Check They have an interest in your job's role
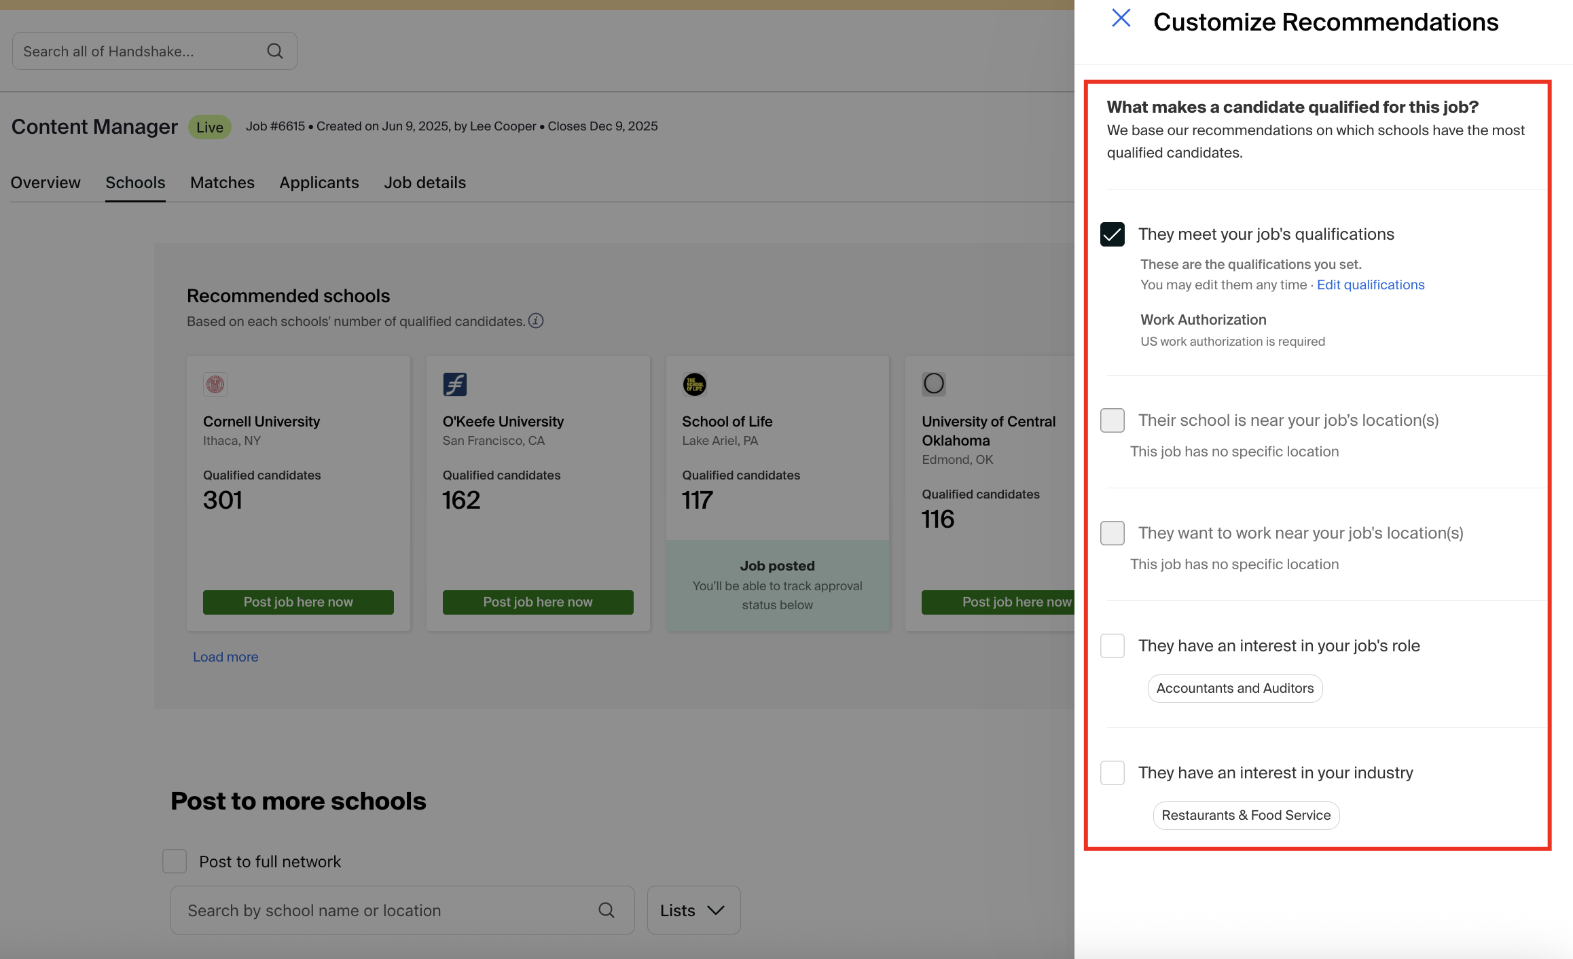The image size is (1573, 959). 1113,646
